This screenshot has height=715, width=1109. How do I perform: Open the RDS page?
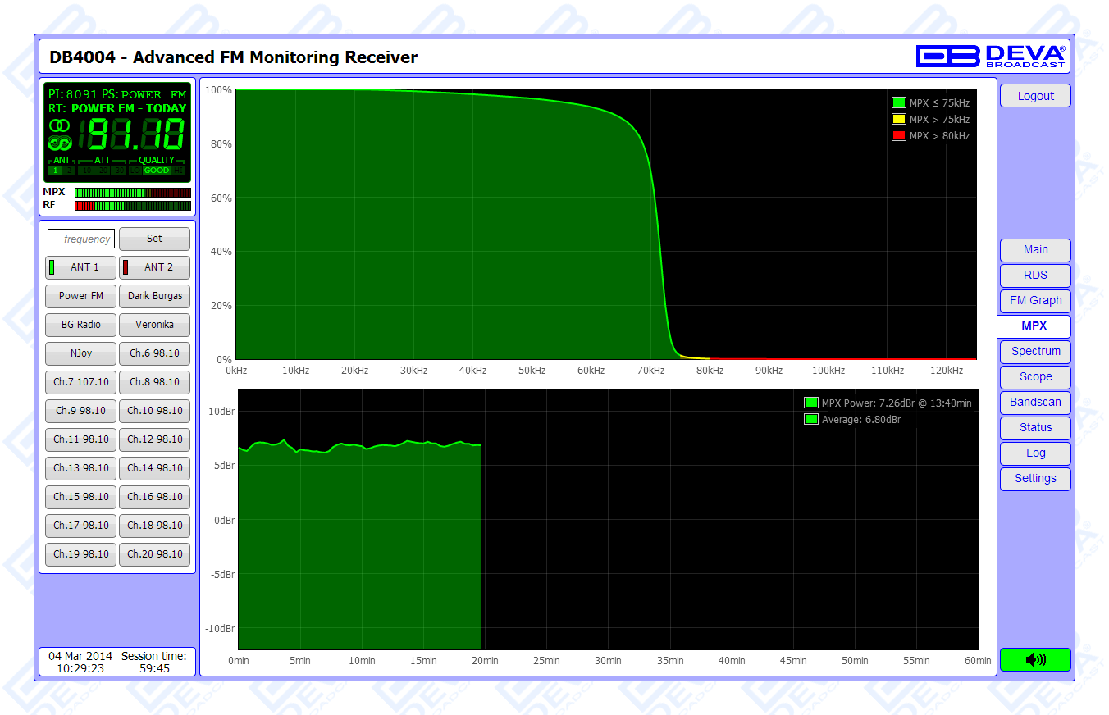(1035, 276)
